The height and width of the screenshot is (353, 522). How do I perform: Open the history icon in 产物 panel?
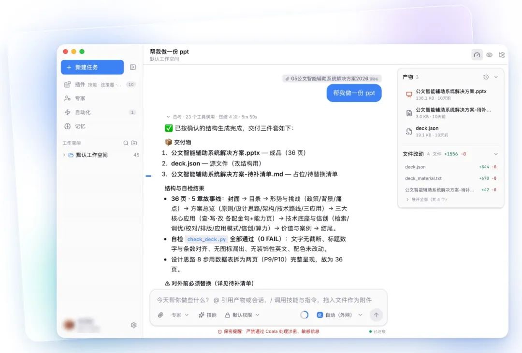point(486,77)
